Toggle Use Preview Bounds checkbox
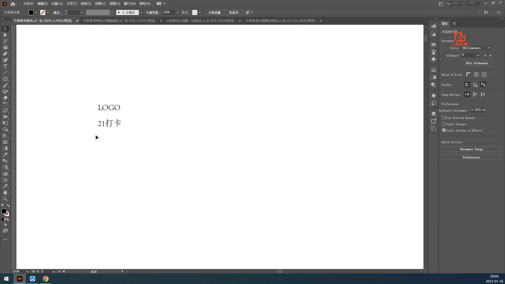The height and width of the screenshot is (284, 505). pyautogui.click(x=444, y=118)
